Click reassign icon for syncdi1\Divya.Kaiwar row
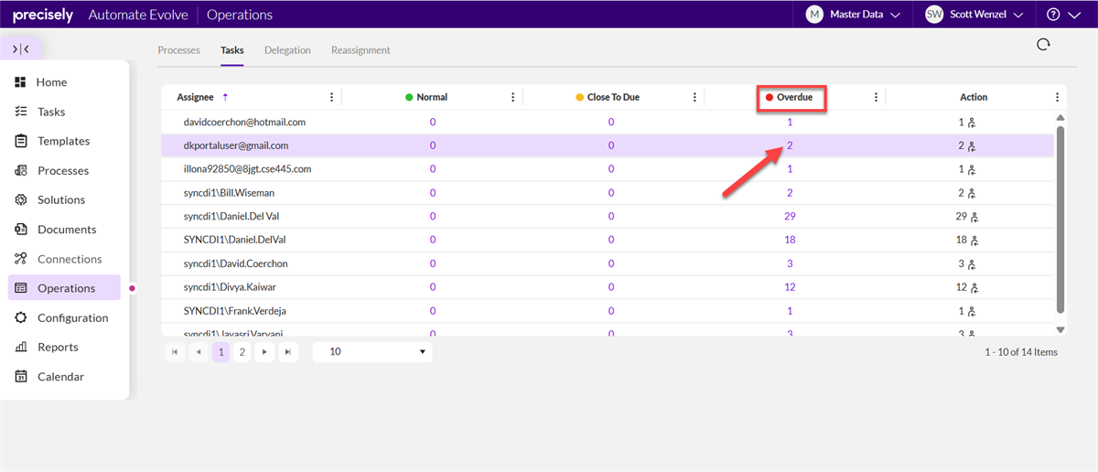The image size is (1098, 472). click(975, 288)
